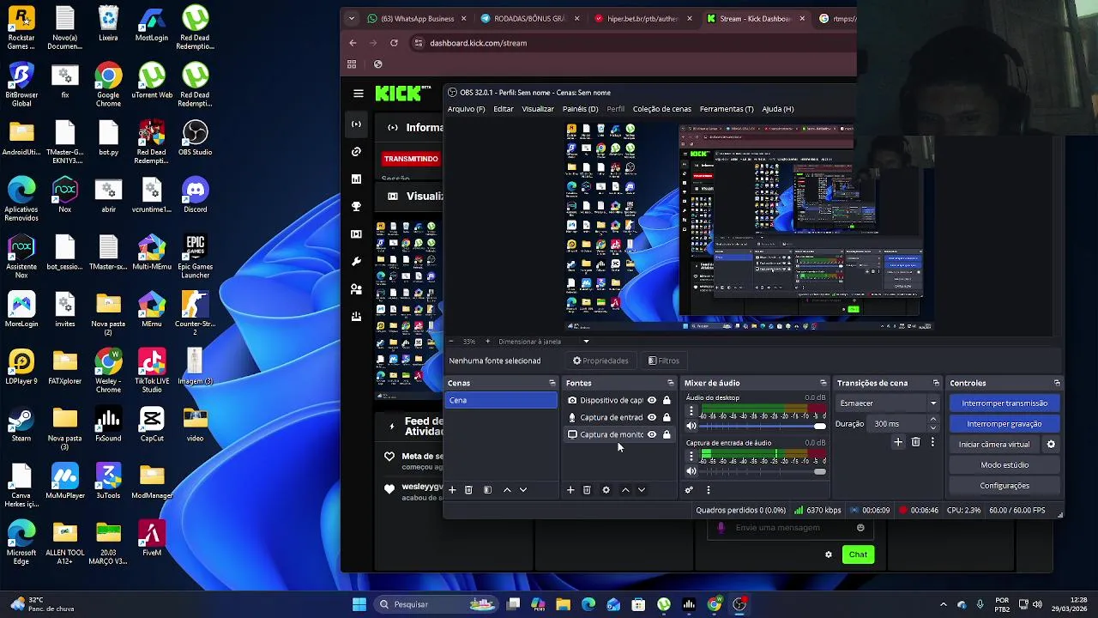Toggle lock on Captura de entrada source
This screenshot has width=1098, height=618.
tap(667, 417)
